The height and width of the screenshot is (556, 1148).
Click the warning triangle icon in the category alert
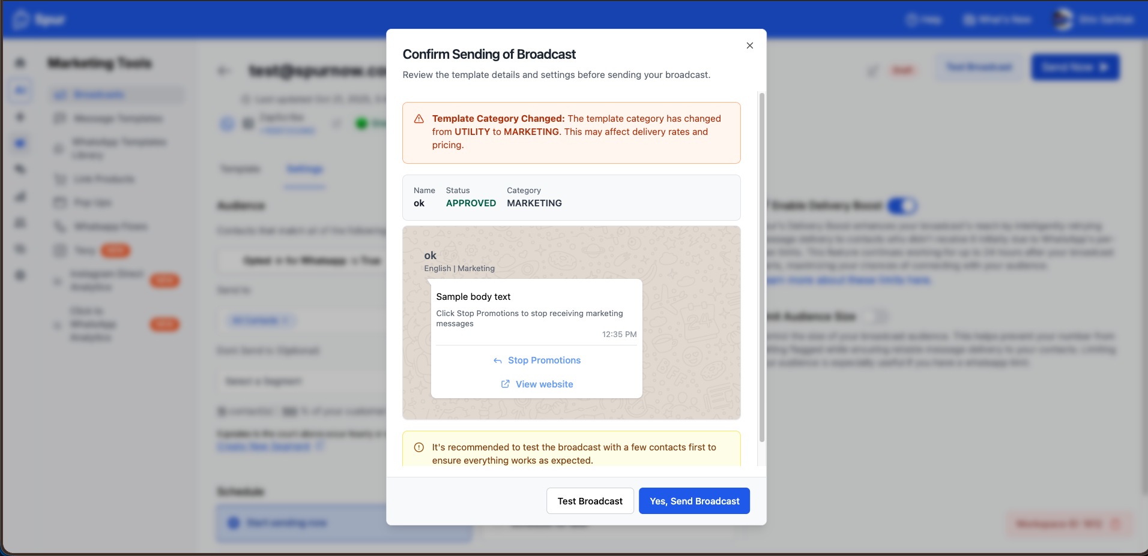(419, 119)
